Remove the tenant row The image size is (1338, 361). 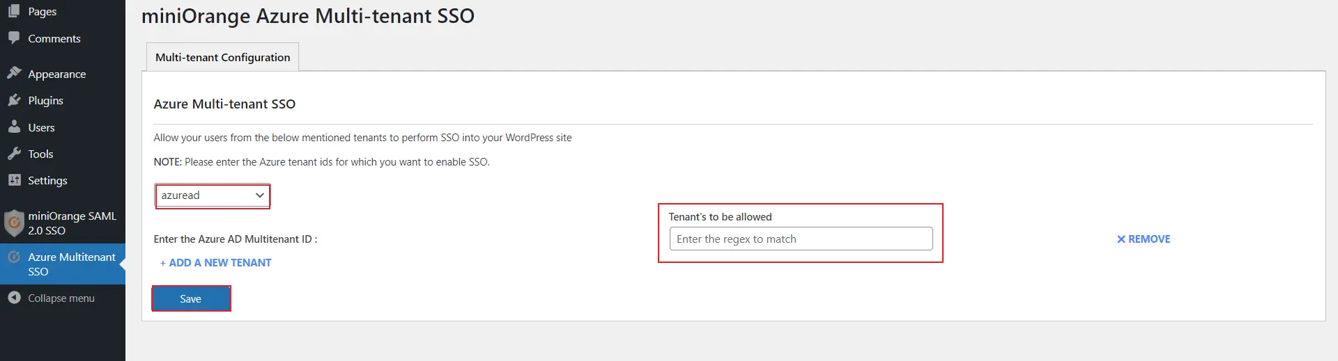point(1144,239)
